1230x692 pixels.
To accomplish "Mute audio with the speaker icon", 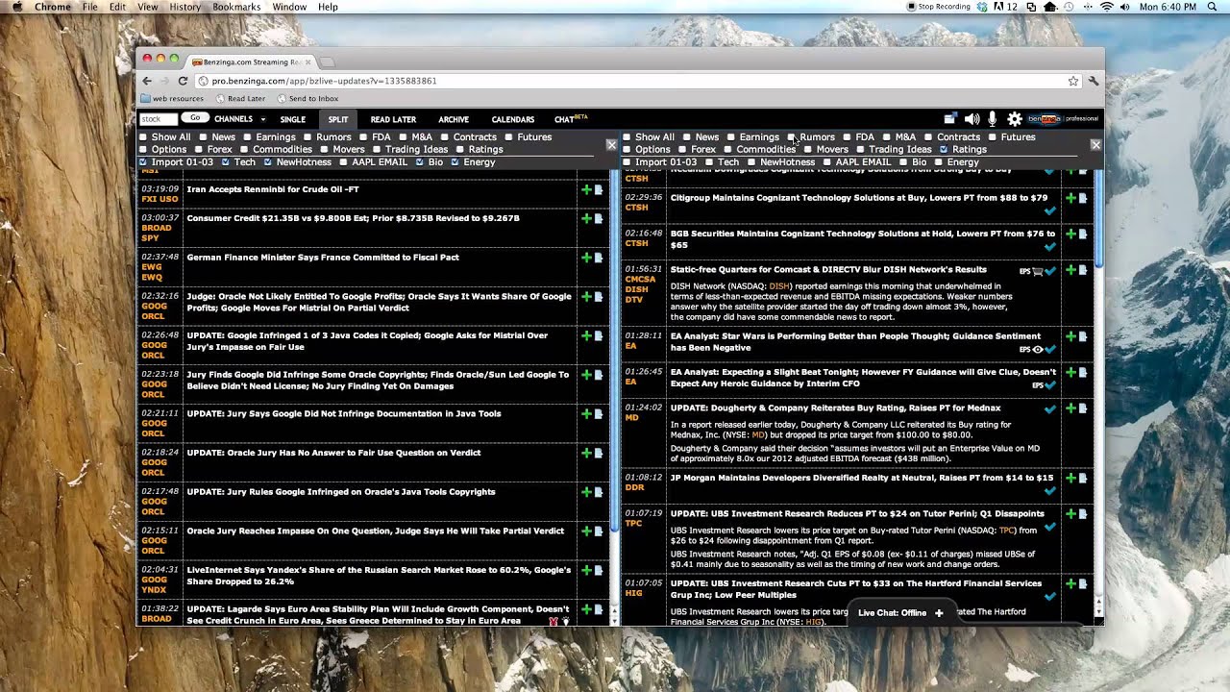I will (x=972, y=119).
